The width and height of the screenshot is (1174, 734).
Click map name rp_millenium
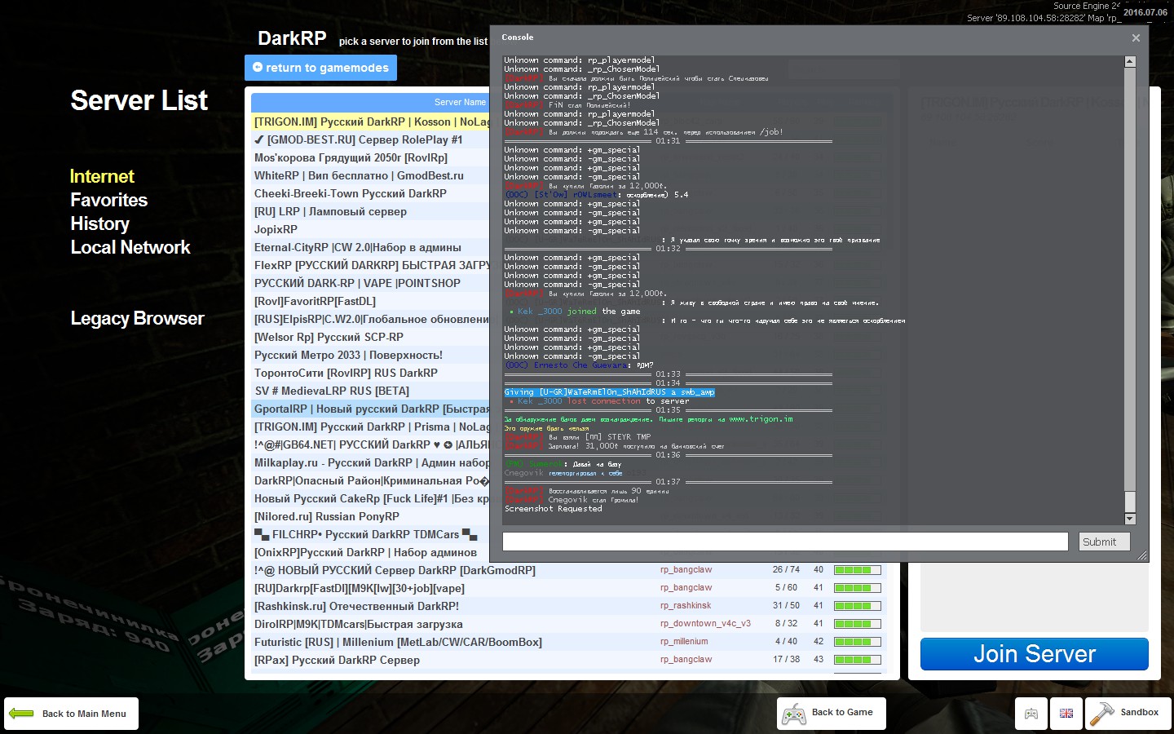[x=684, y=642]
